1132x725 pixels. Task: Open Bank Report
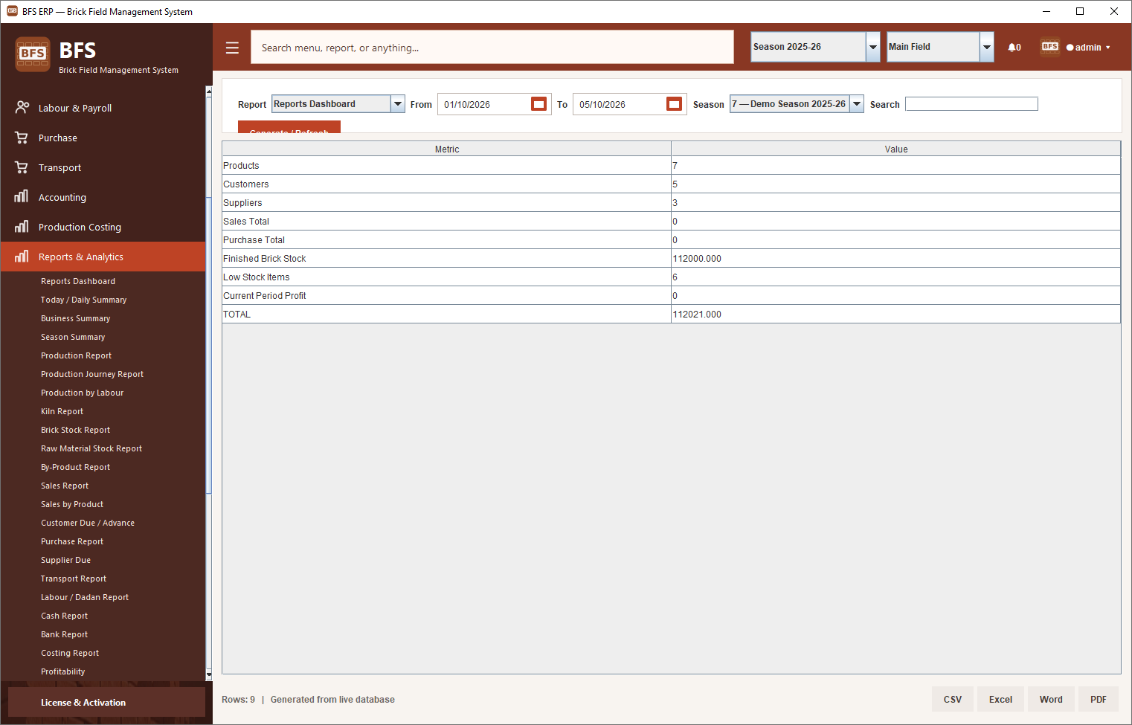[x=64, y=634]
